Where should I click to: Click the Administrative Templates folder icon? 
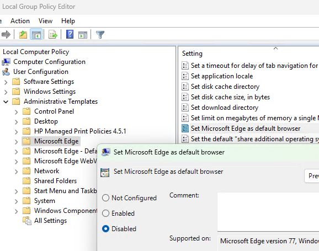pos(16,102)
